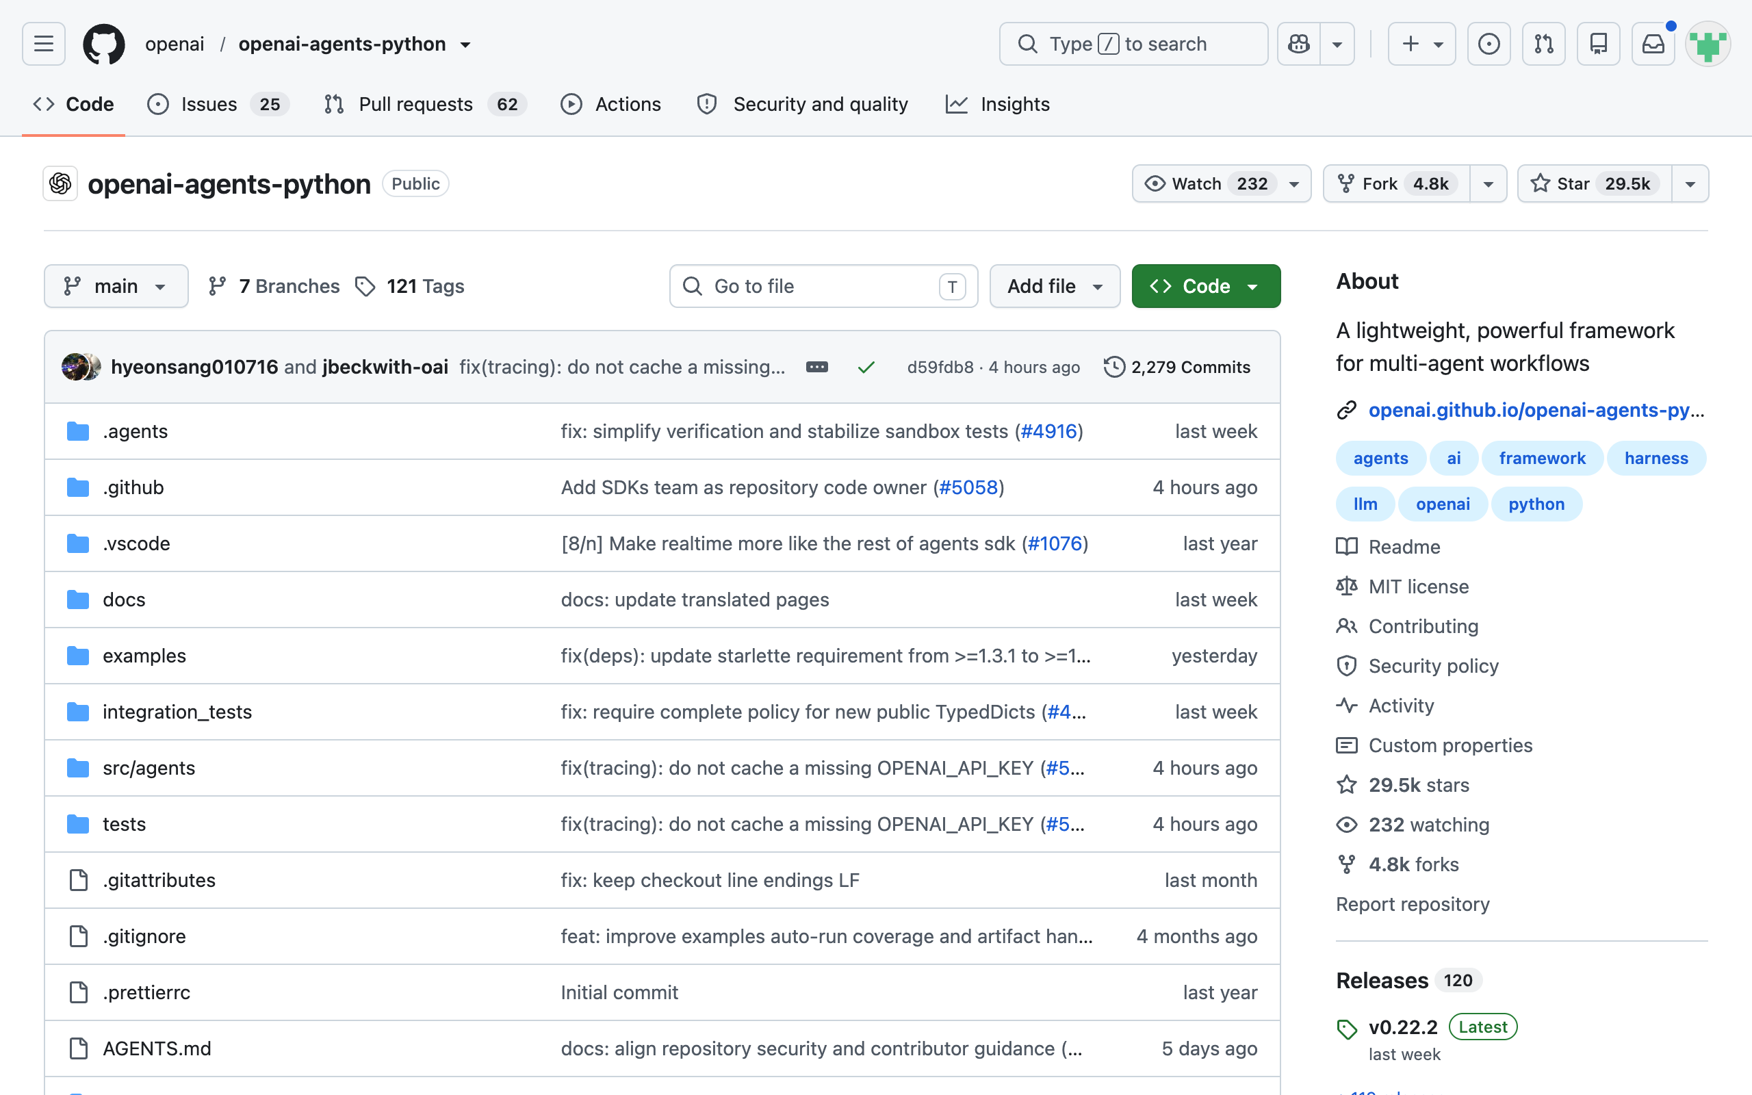Open the .agents folder
The image size is (1752, 1095).
(x=136, y=432)
